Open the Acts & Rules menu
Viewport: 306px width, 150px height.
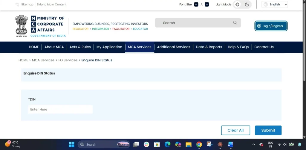pos(80,47)
